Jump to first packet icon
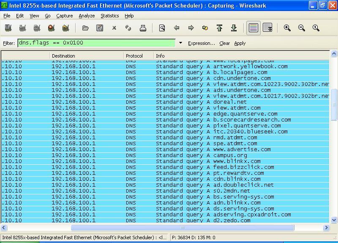The image size is (338, 243). [x=219, y=28]
